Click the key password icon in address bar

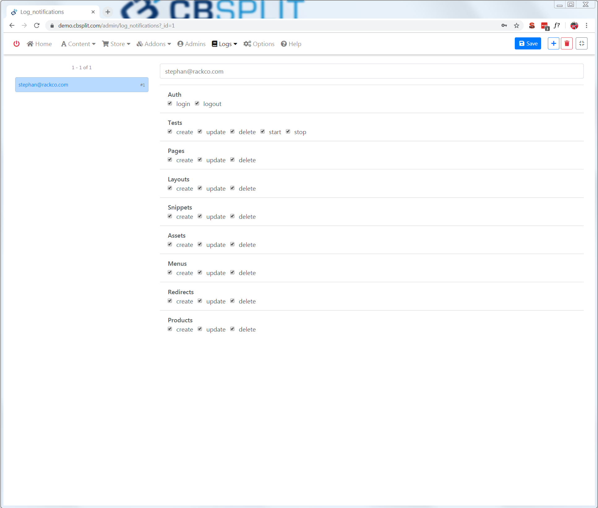coord(504,26)
